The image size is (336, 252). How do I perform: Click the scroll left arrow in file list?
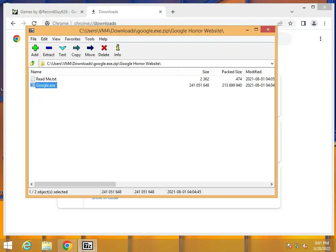(31, 184)
